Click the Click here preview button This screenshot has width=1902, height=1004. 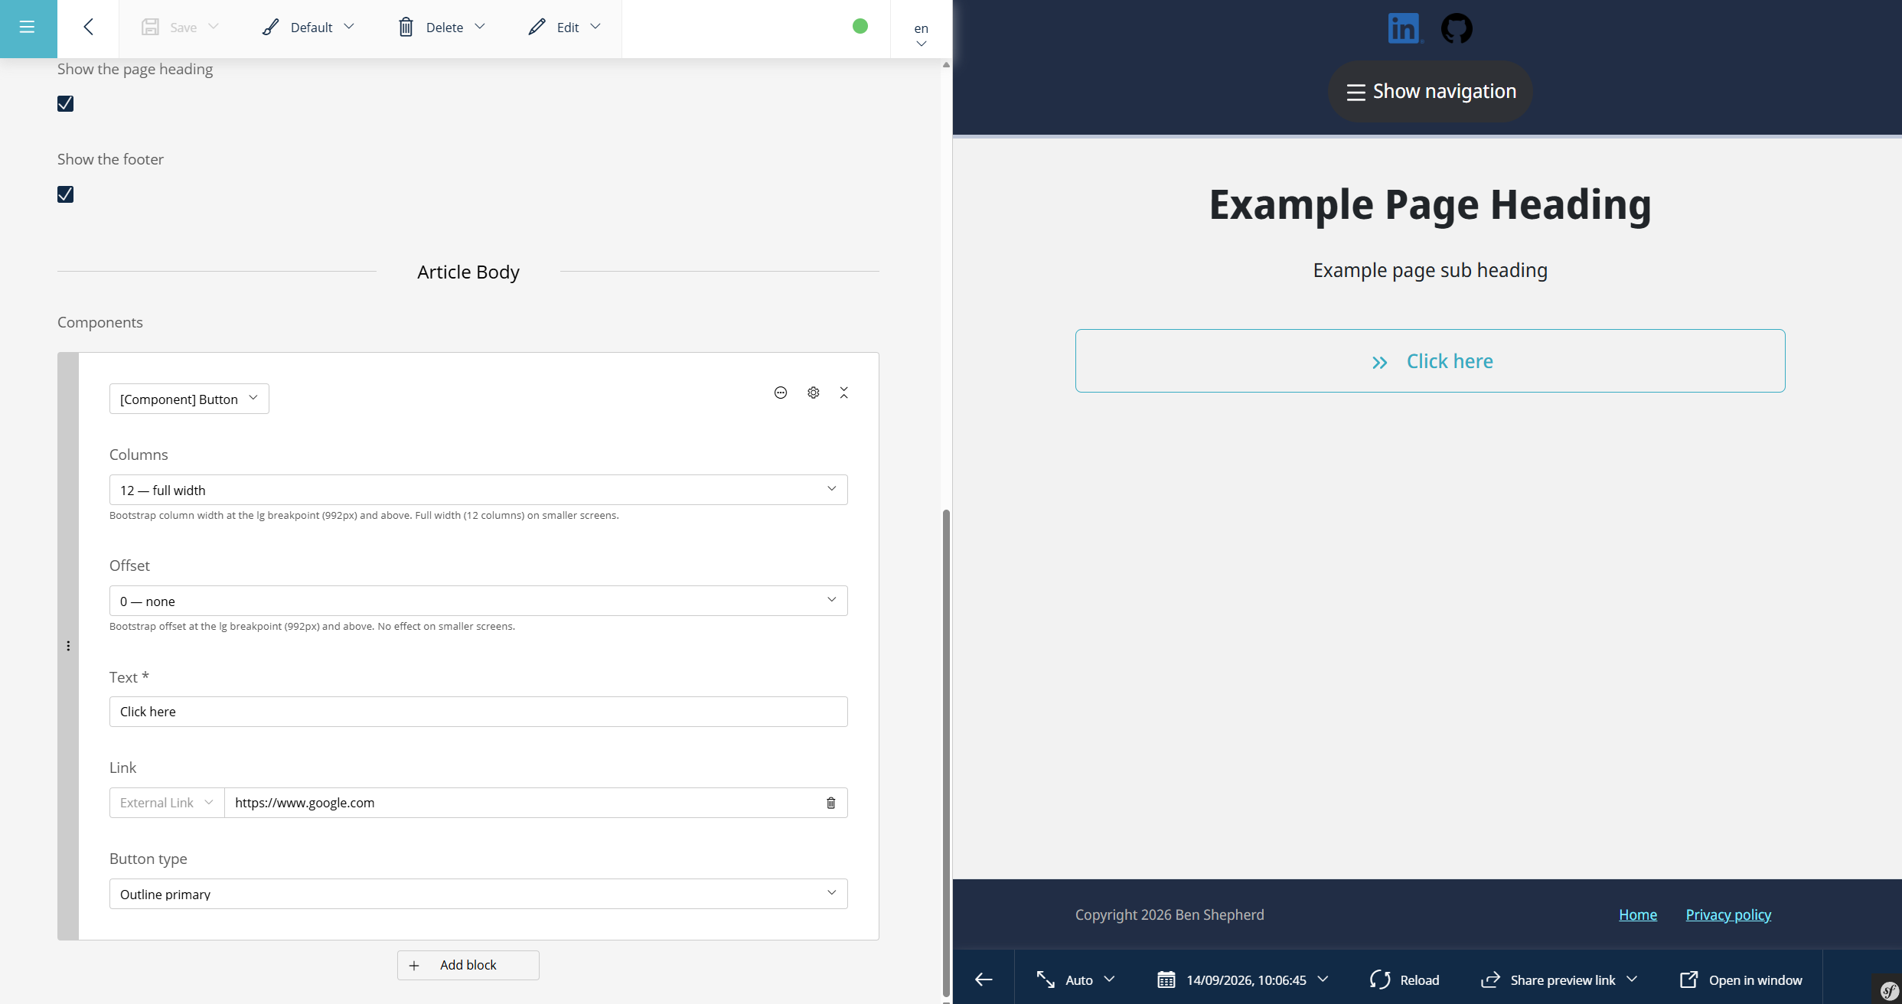(x=1431, y=361)
